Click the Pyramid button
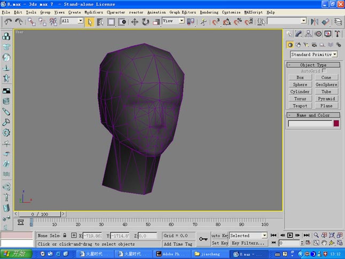The height and width of the screenshot is (259, 345). tap(326, 99)
